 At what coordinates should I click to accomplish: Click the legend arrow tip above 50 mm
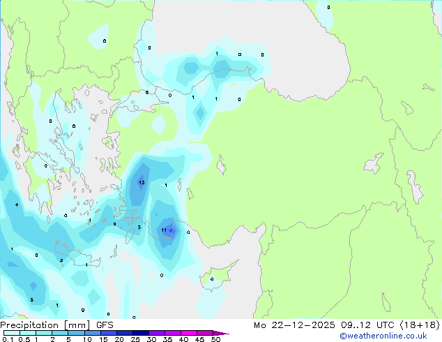[221, 333]
